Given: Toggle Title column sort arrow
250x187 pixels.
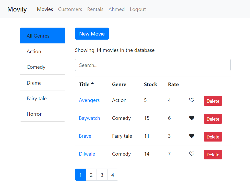Looking at the screenshot, I should click(92, 83).
